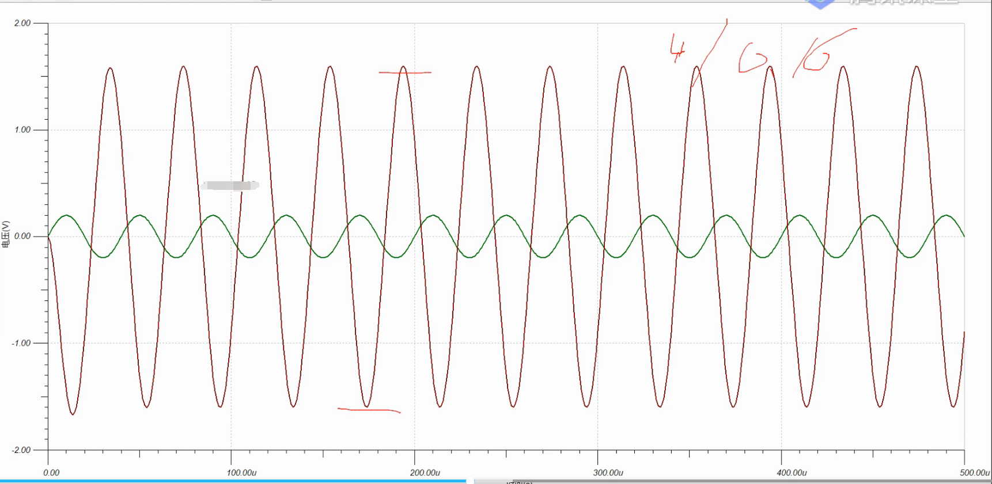
Task: Click the 0.00 voltage axis label on y-axis
Action: coord(22,236)
